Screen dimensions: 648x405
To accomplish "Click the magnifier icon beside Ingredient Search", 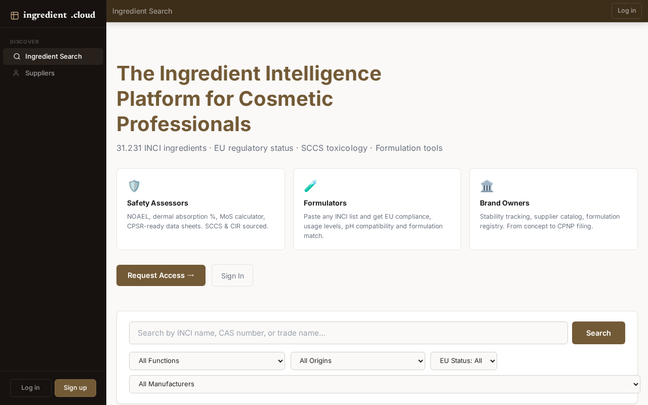I will [17, 57].
